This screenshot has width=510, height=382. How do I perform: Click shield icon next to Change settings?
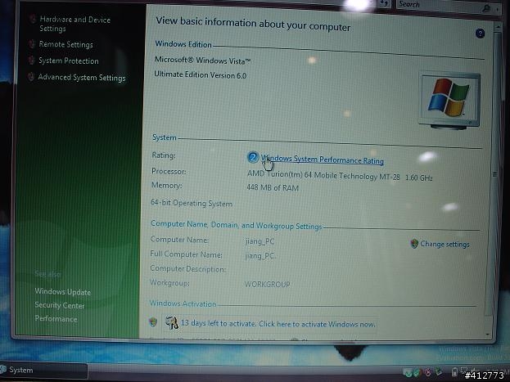(x=414, y=244)
